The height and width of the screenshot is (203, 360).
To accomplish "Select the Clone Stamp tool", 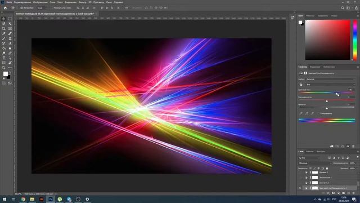I will 10,38.
